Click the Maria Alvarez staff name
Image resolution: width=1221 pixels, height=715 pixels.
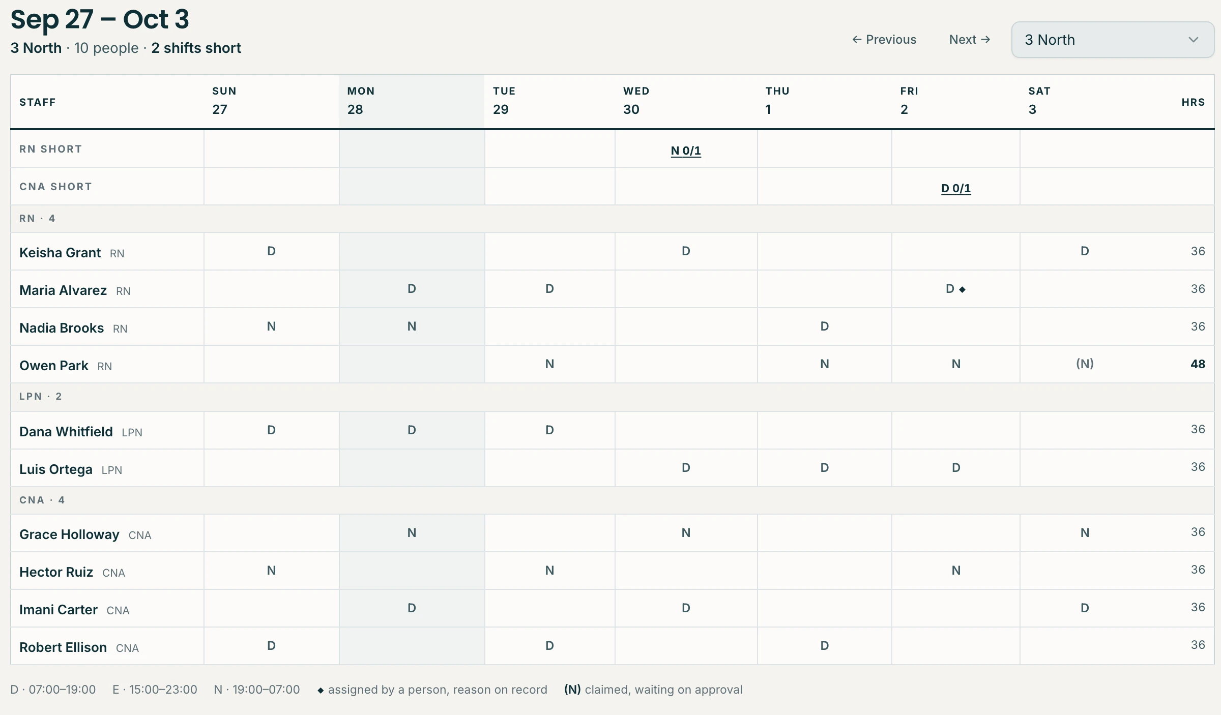click(x=63, y=290)
